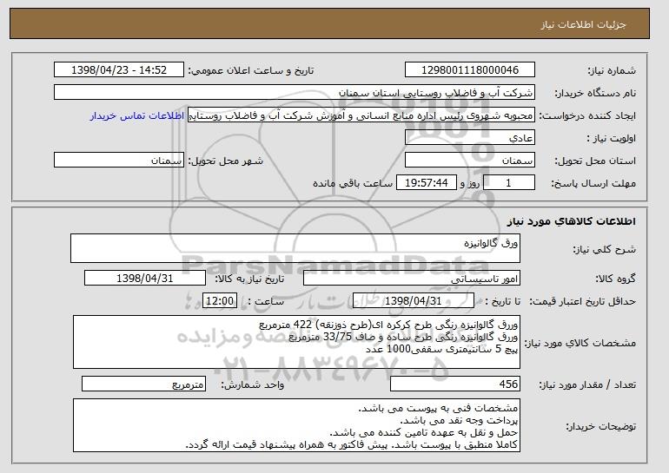Click the price validity date field 1398/04/31
Viewport: 669px width, 473px height.
[414, 301]
